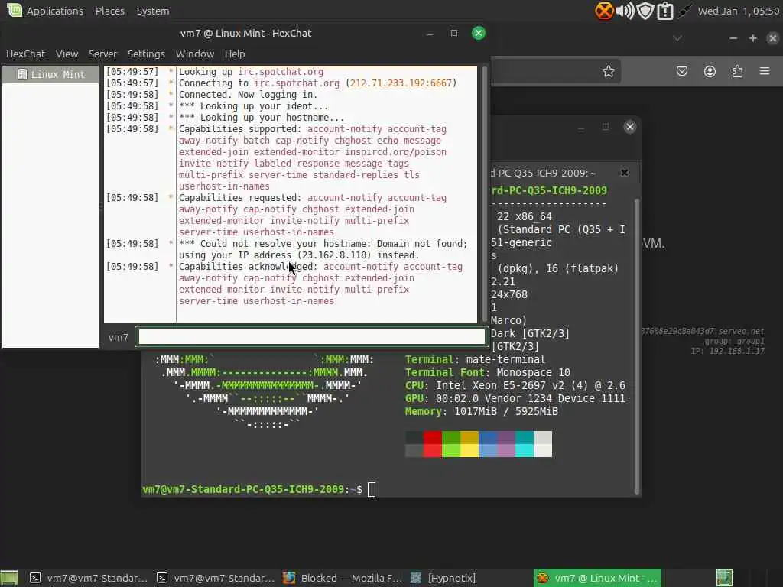This screenshot has width=783, height=587.
Task: Click the show desktop button in bottom panel
Action: click(9, 578)
